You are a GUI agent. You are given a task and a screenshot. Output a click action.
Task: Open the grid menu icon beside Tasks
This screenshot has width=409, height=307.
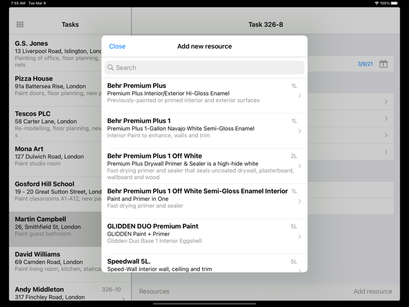(20, 25)
